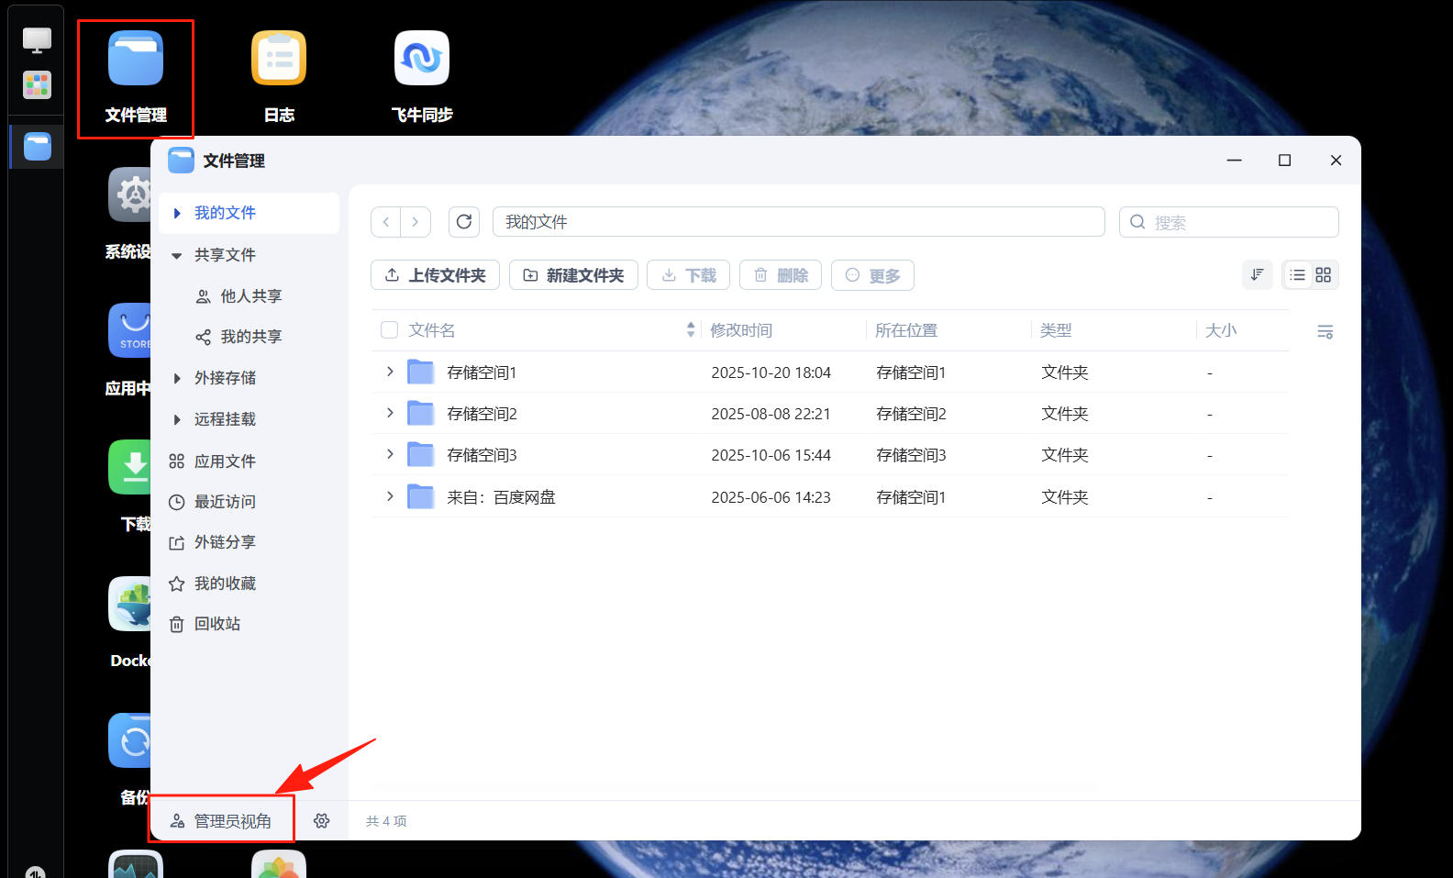Toggle sort by the 文件名 column arrows

(691, 330)
